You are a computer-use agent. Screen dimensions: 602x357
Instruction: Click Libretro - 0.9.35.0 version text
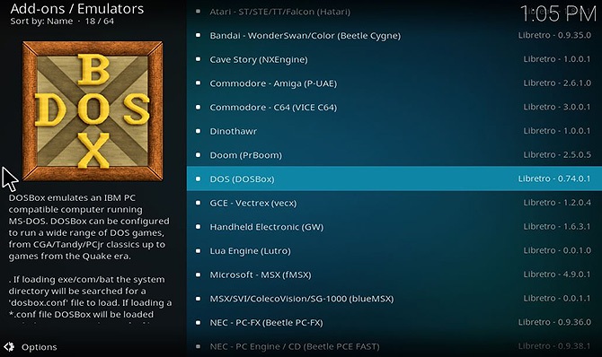pos(554,35)
